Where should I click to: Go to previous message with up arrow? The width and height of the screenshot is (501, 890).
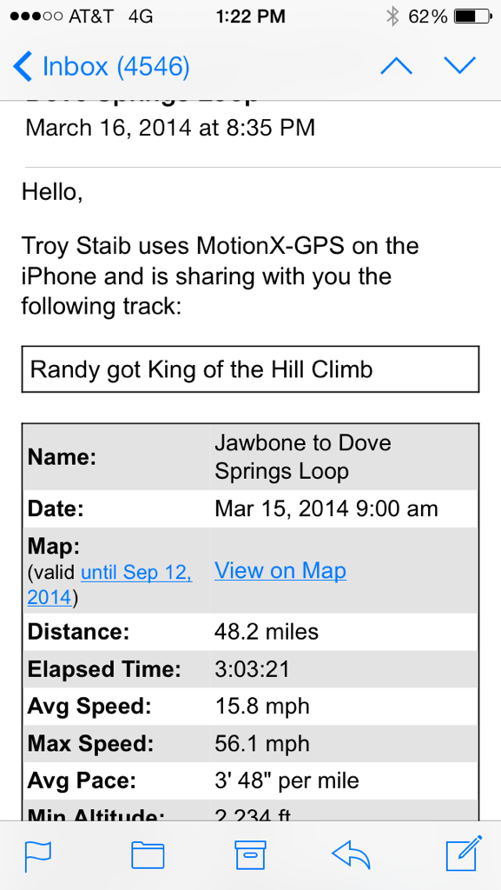pyautogui.click(x=397, y=66)
